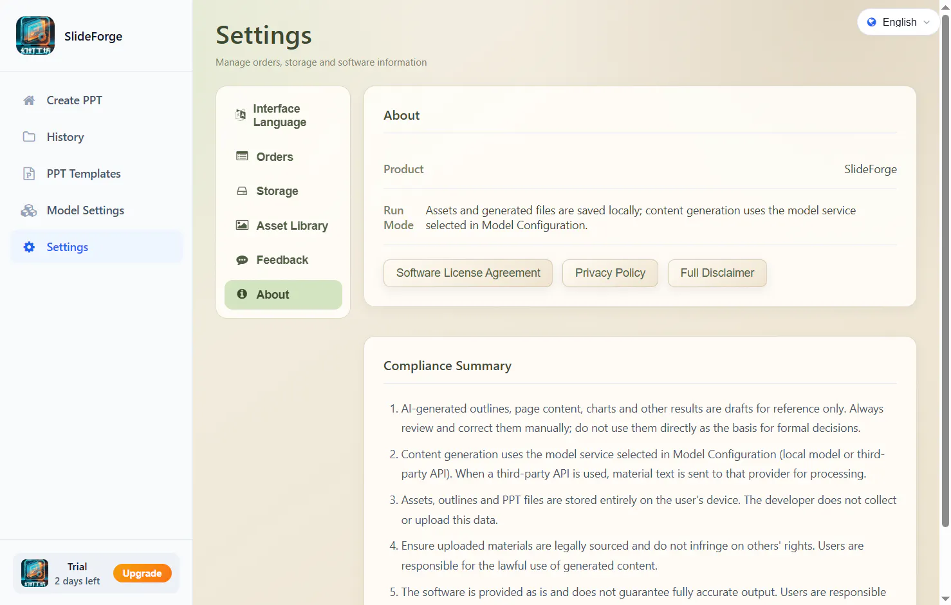
Task: Click the Compliance Summary heading
Action: click(447, 366)
